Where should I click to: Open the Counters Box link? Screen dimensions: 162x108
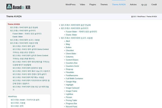point(72,63)
